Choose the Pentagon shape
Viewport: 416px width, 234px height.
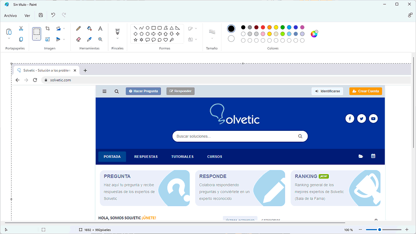click(141, 34)
